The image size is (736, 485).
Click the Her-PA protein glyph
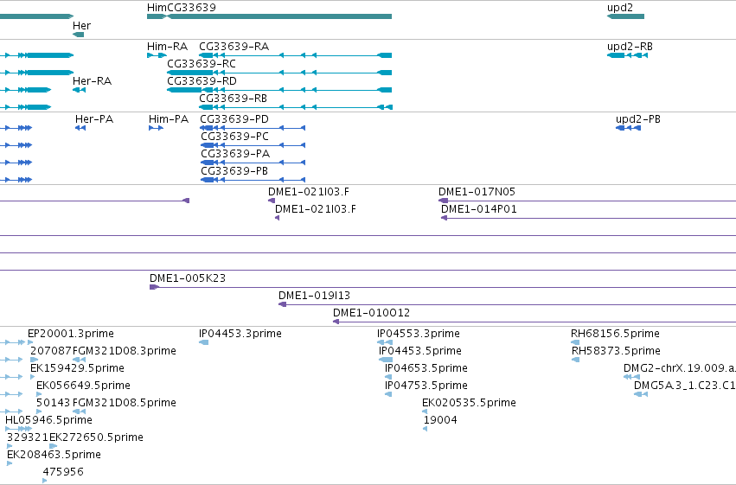click(80, 128)
